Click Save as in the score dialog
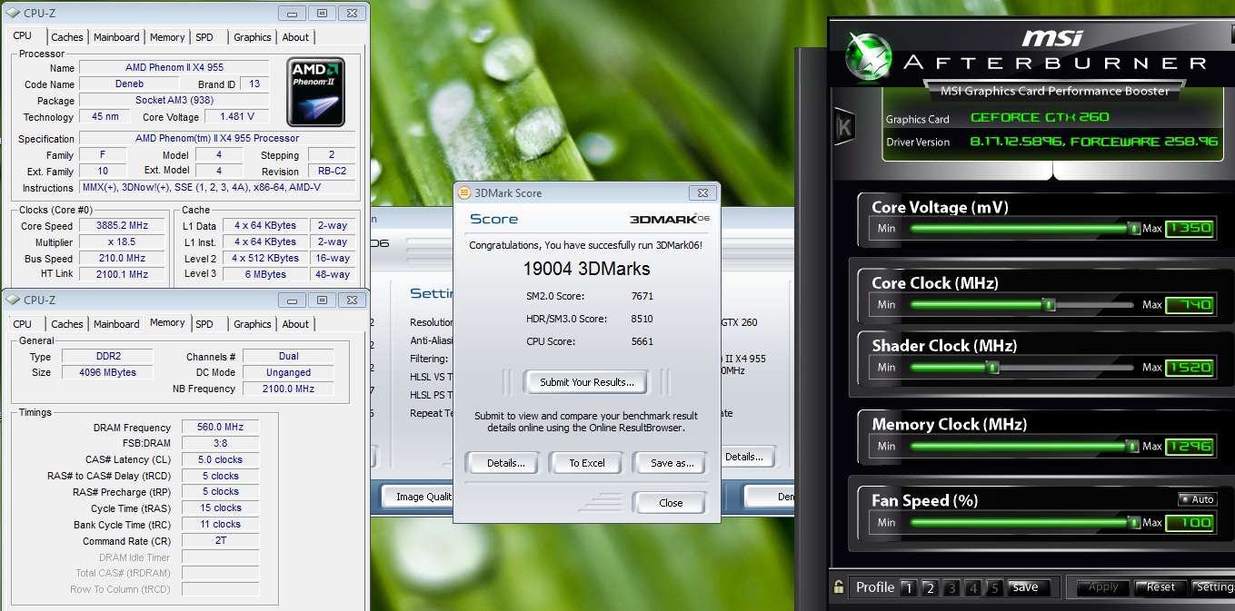Viewport: 1235px width, 611px height. tap(672, 463)
